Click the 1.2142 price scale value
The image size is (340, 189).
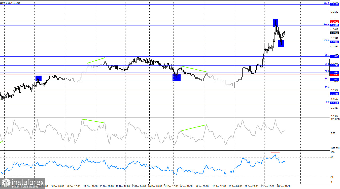coord(335,12)
